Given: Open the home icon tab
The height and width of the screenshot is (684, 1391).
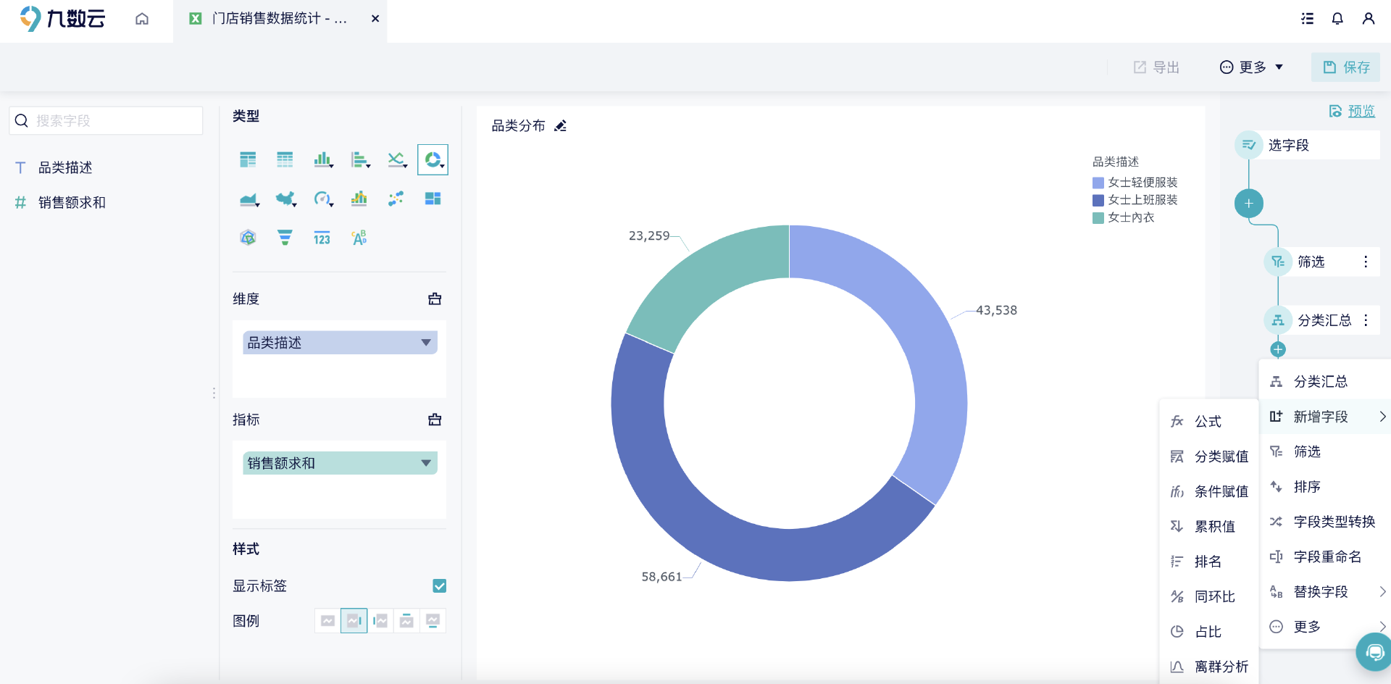Looking at the screenshot, I should click(x=142, y=18).
